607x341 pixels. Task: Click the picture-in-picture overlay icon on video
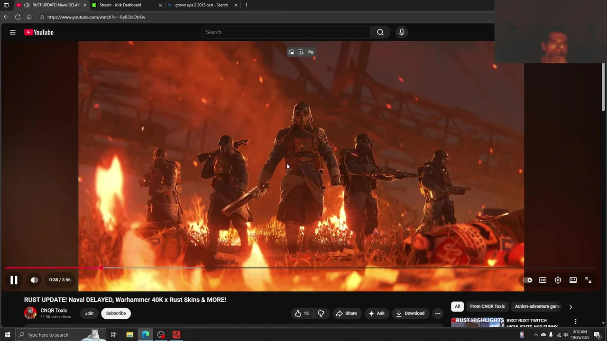(291, 52)
